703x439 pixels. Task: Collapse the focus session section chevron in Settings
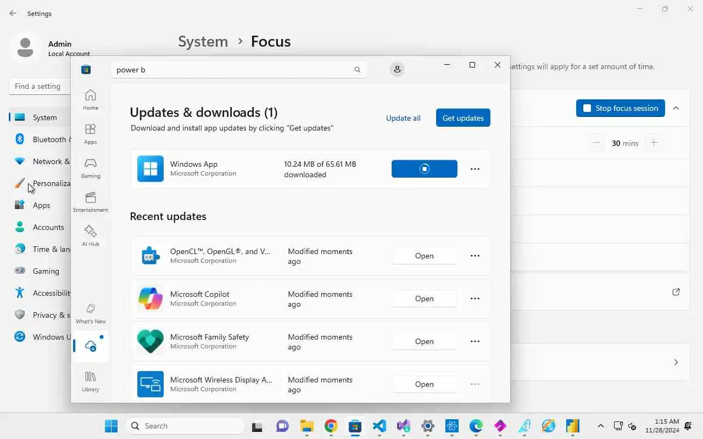(x=676, y=108)
